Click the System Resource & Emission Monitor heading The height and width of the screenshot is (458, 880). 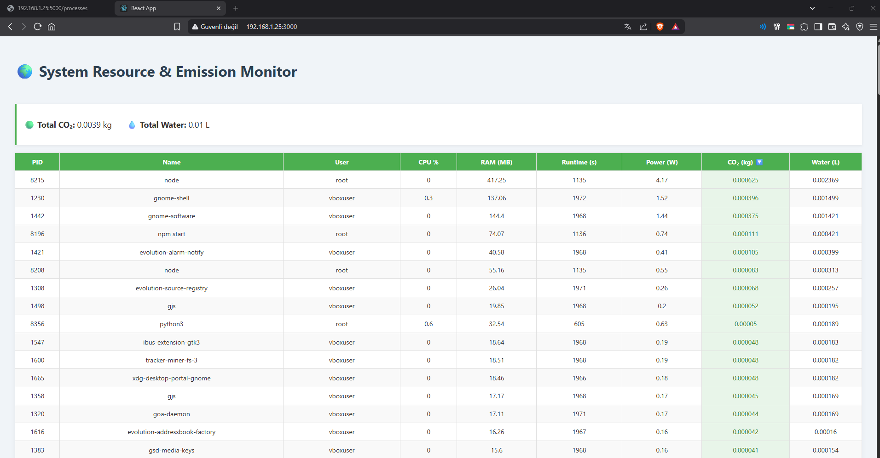point(168,72)
